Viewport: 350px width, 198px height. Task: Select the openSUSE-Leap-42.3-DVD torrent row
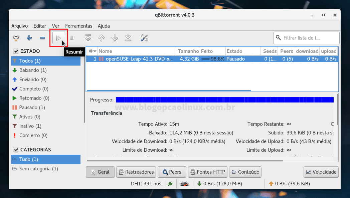pyautogui.click(x=212, y=59)
